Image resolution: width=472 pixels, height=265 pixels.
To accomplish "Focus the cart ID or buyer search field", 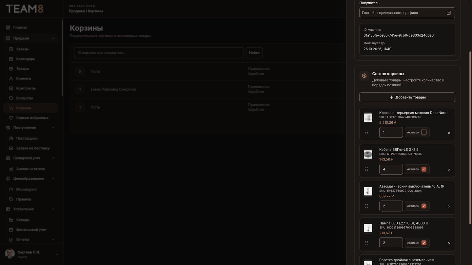I will tap(159, 53).
